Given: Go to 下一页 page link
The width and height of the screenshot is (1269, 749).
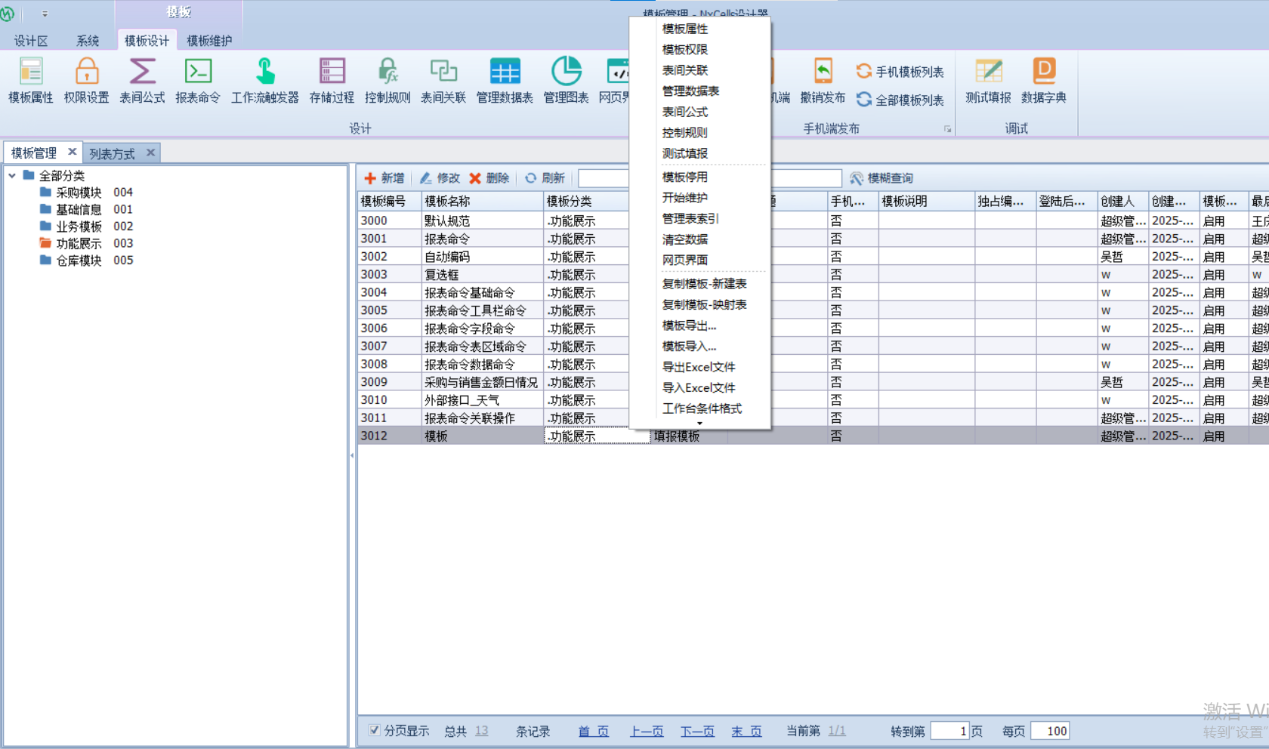Looking at the screenshot, I should click(697, 731).
